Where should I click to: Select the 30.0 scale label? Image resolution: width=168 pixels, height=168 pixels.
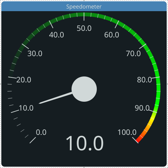coord(35,53)
